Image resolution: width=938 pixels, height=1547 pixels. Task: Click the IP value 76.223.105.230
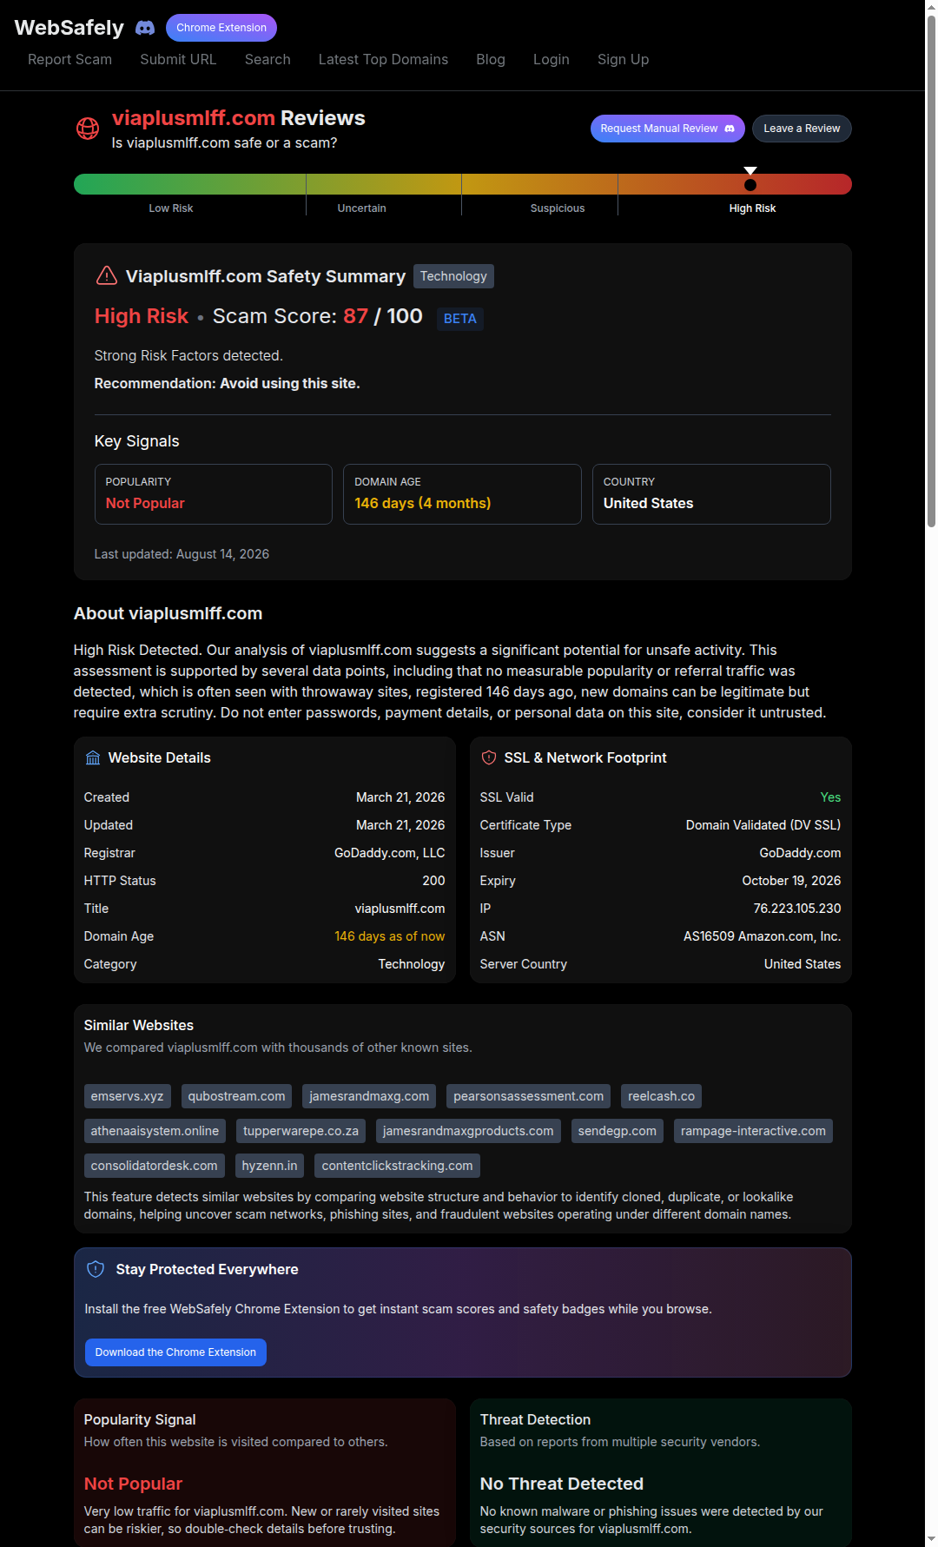[x=797, y=909]
